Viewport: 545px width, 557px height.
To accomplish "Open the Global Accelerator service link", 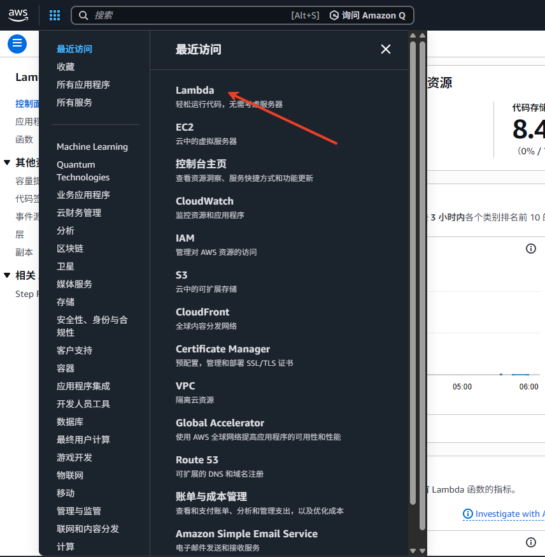I will coord(220,423).
